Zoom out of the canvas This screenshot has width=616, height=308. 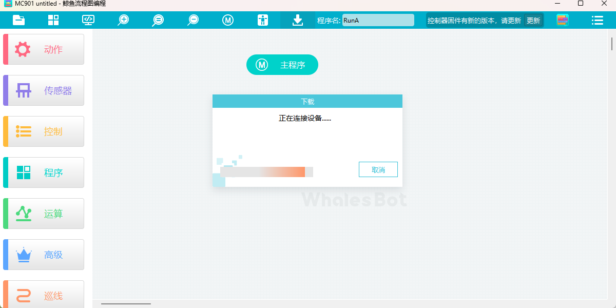tap(192, 20)
